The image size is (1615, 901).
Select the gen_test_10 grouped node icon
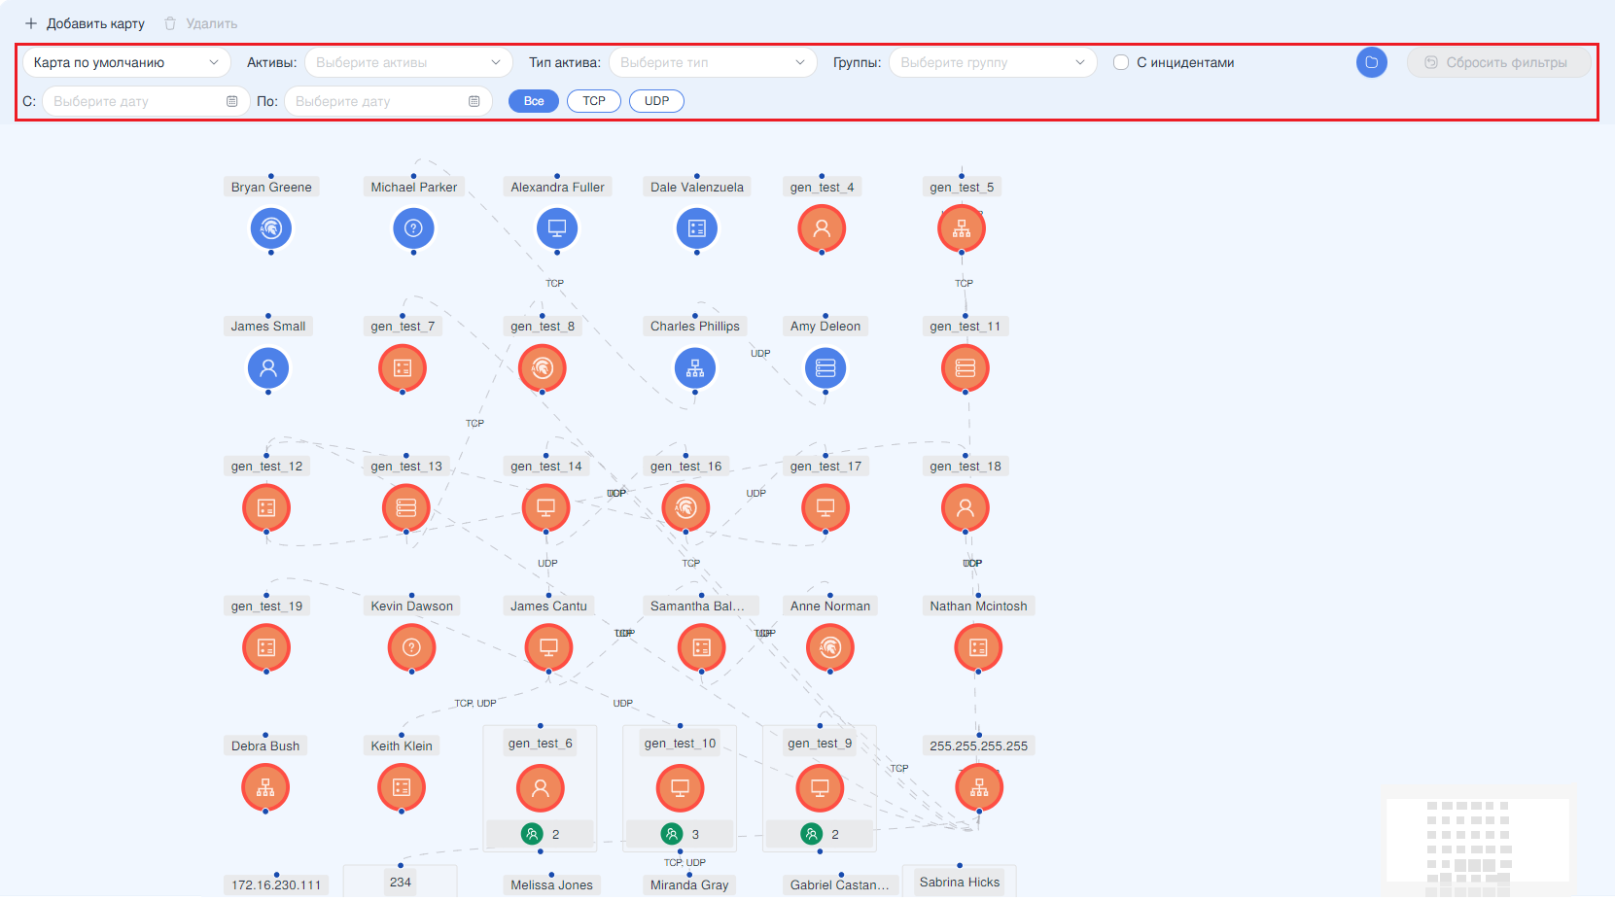[x=680, y=787]
